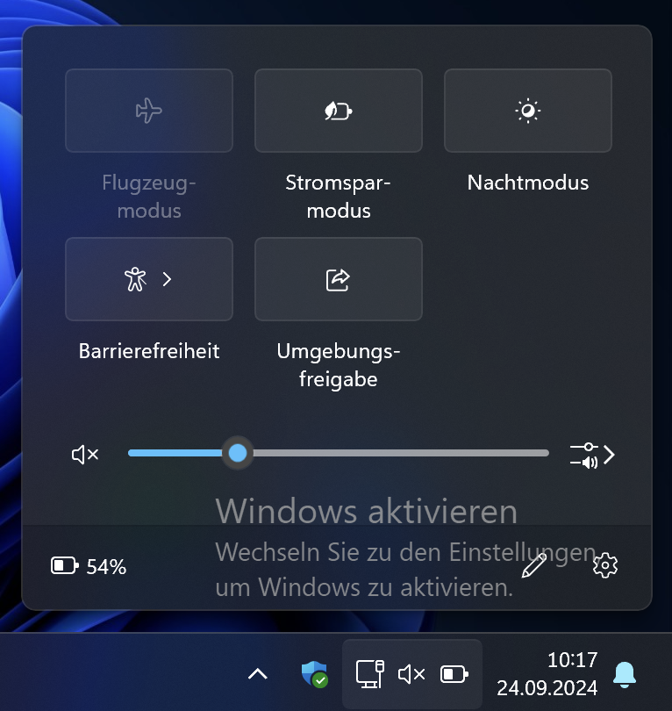Click the volume slider thumb
Screen dimensions: 672x711
click(238, 453)
